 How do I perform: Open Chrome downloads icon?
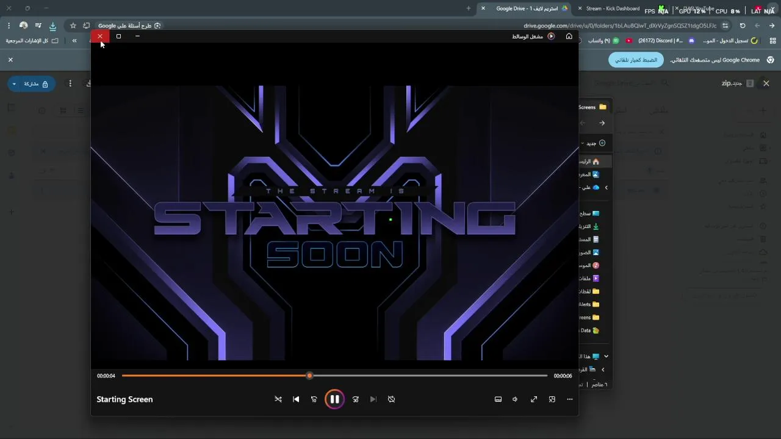pos(52,26)
